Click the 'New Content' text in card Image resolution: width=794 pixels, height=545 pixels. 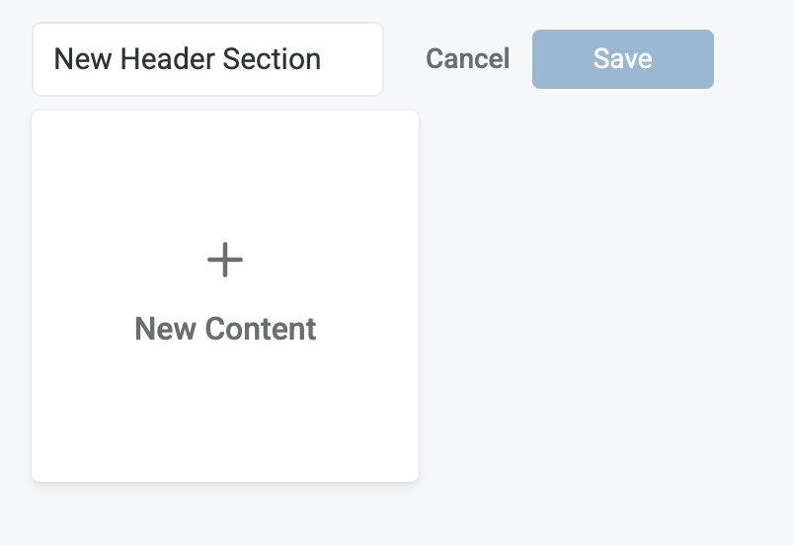point(225,329)
